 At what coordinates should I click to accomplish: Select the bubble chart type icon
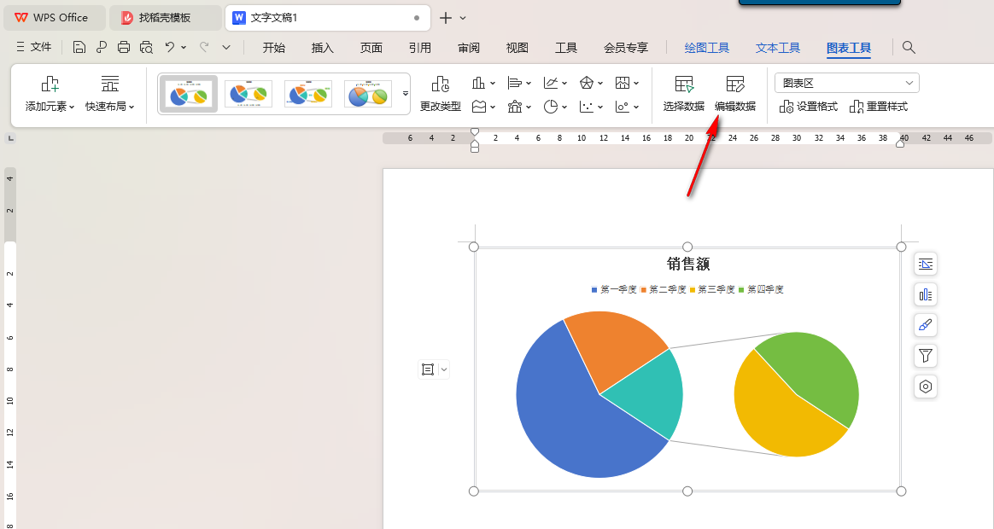point(622,107)
